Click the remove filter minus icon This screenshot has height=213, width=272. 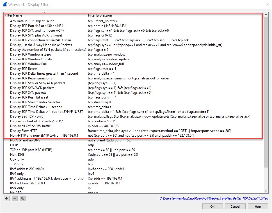[x=15, y=198]
